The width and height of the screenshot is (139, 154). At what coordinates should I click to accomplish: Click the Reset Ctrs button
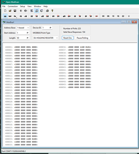[68, 38]
